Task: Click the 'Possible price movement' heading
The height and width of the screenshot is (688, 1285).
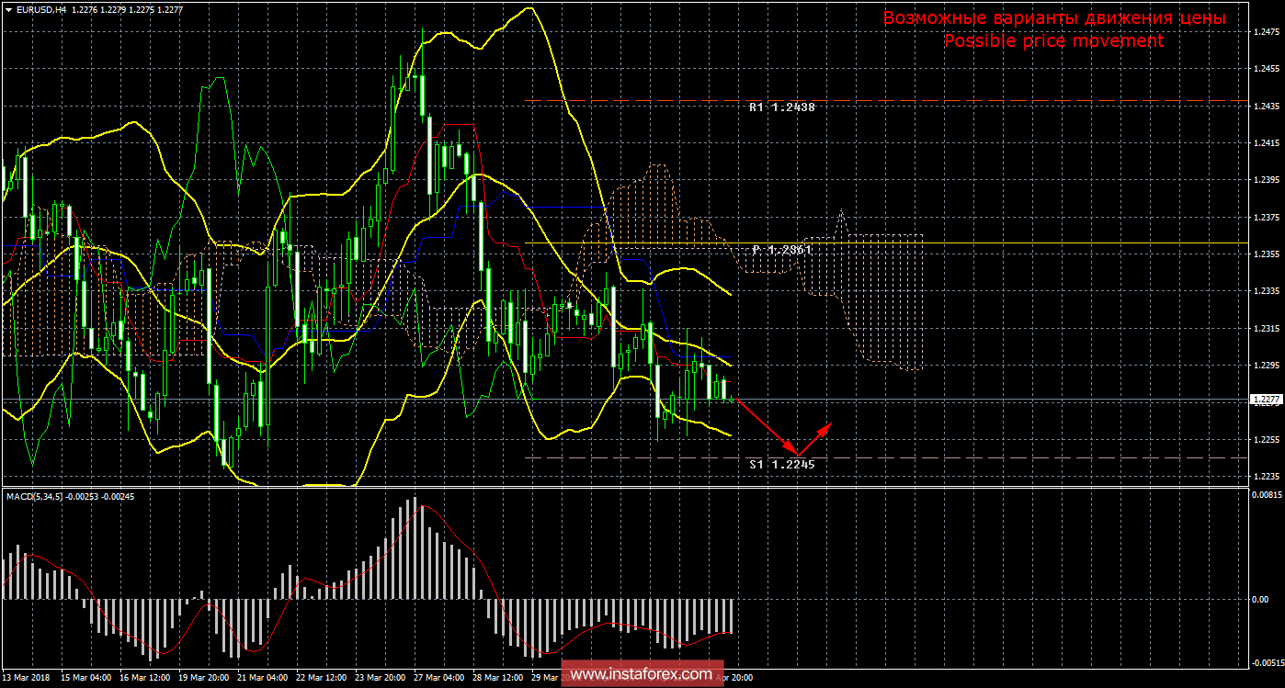Action: pos(1053,41)
